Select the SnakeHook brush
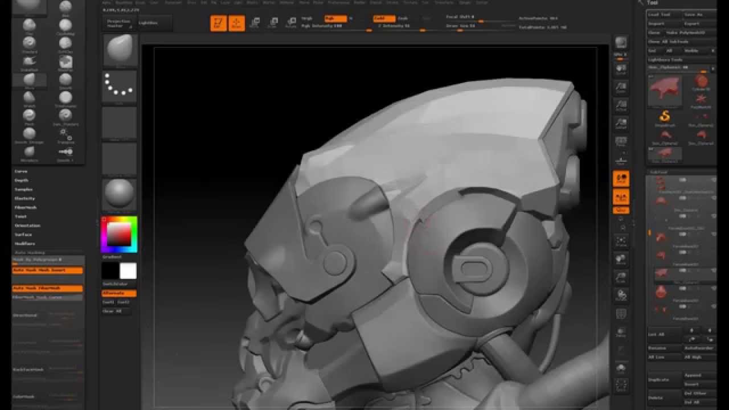 pyautogui.click(x=29, y=62)
